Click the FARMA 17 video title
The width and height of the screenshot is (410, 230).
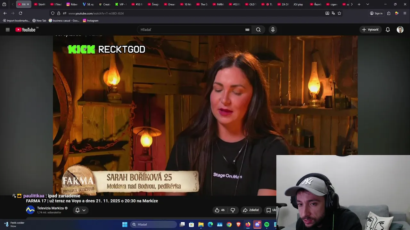[92, 201]
